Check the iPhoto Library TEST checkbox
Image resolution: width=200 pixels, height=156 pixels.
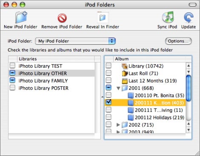point(12,65)
